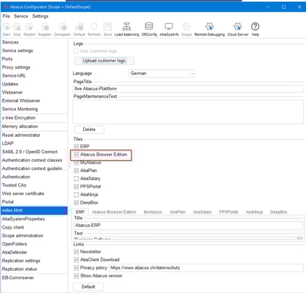Select Service settings in the sidebar

click(x=34, y=51)
